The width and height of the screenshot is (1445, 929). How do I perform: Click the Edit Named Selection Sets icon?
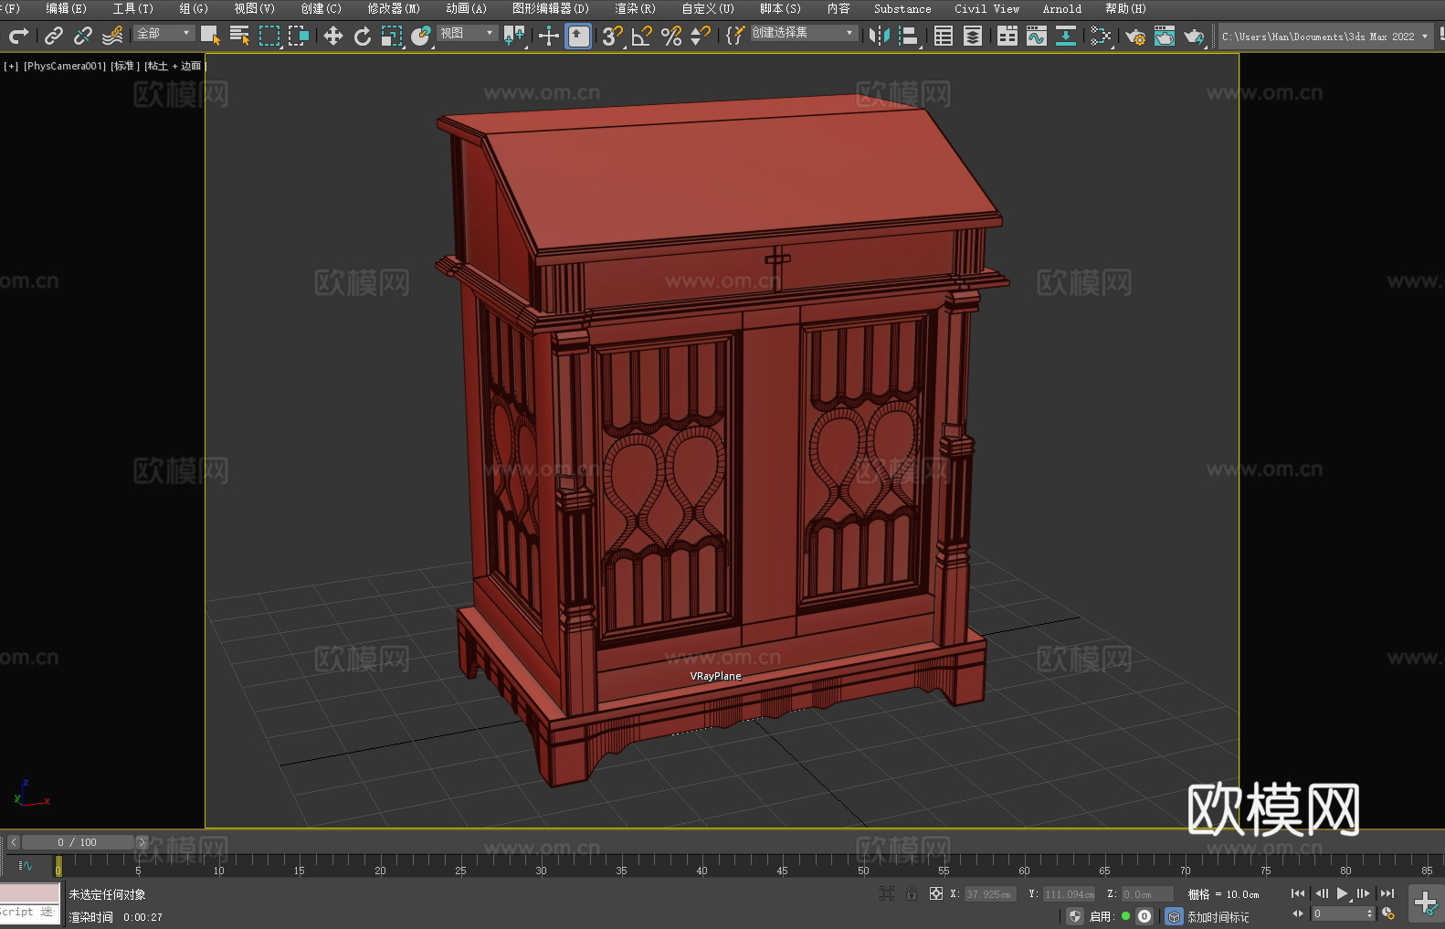(734, 36)
